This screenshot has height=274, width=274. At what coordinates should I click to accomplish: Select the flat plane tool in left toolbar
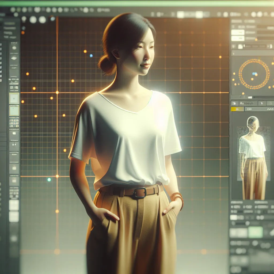coord(14,58)
